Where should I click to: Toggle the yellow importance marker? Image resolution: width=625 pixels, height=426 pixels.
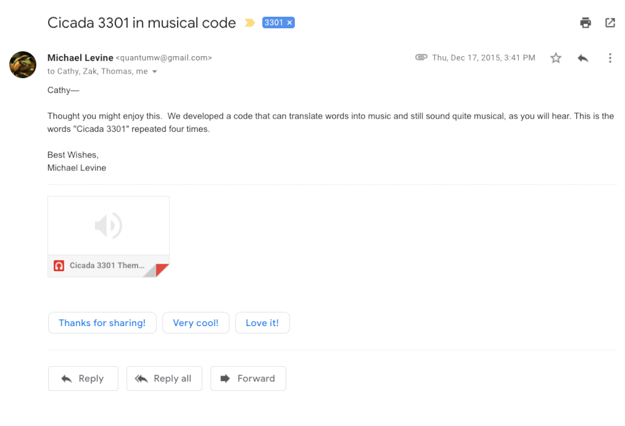click(x=249, y=22)
